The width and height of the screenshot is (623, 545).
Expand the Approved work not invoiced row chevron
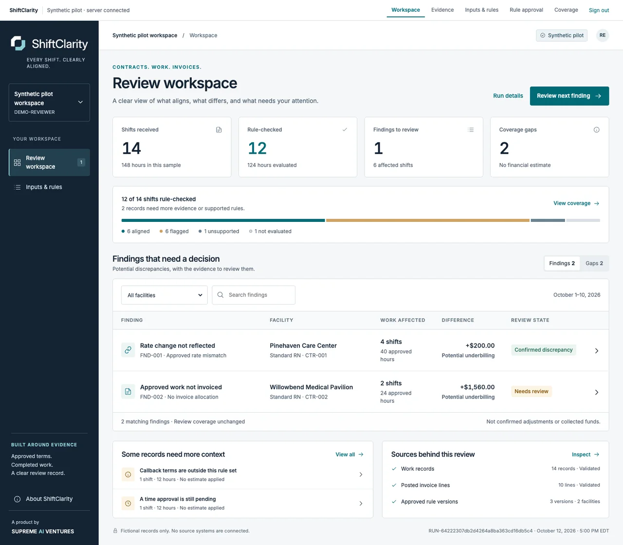pos(597,392)
